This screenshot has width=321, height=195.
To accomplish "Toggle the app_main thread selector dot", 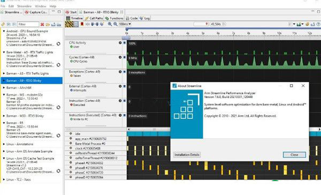I will point(71,138).
